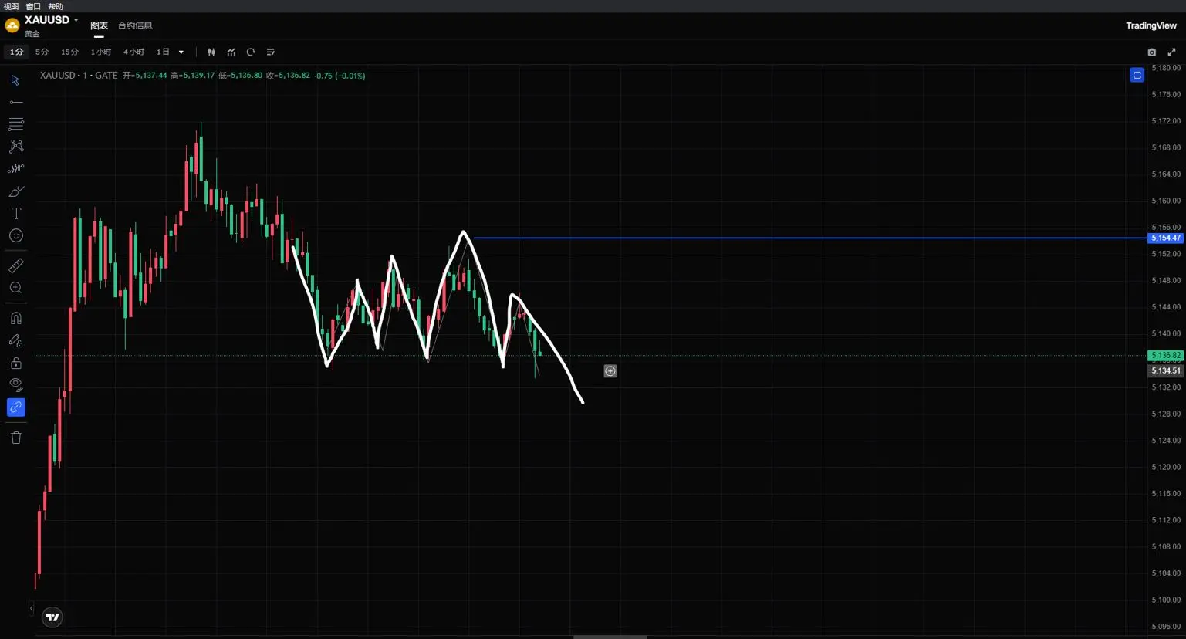Select the XABCD pattern tool
This screenshot has height=639, width=1186.
tap(15, 146)
